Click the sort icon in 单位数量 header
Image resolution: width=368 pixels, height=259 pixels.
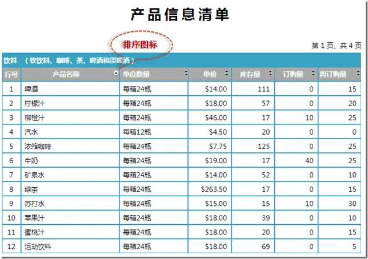pyautogui.click(x=186, y=73)
